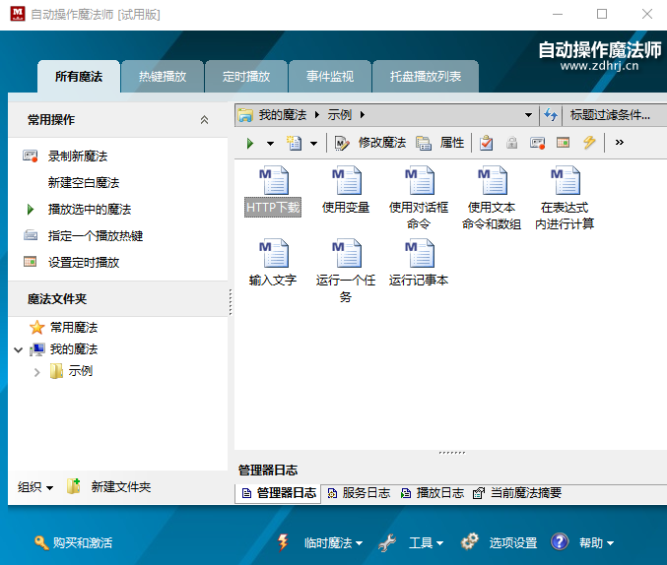Collapse the 我的魔法 tree node
The width and height of the screenshot is (667, 565).
(x=19, y=349)
